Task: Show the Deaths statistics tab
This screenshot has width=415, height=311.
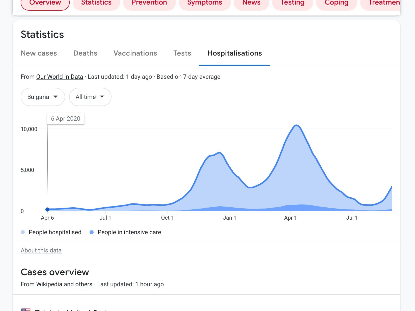Action: 85,53
